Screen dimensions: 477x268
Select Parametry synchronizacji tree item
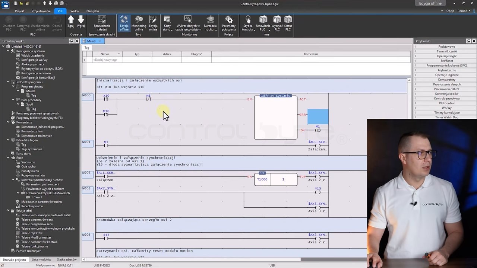coord(42,184)
